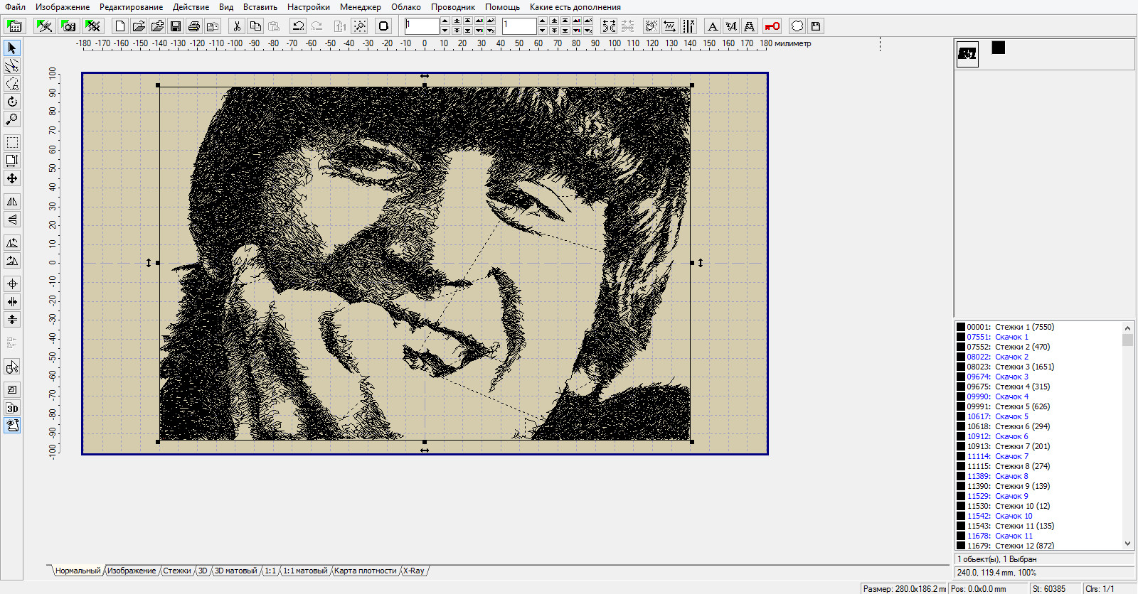The image size is (1138, 594).
Task: Copy the selected object
Action: coord(255,26)
